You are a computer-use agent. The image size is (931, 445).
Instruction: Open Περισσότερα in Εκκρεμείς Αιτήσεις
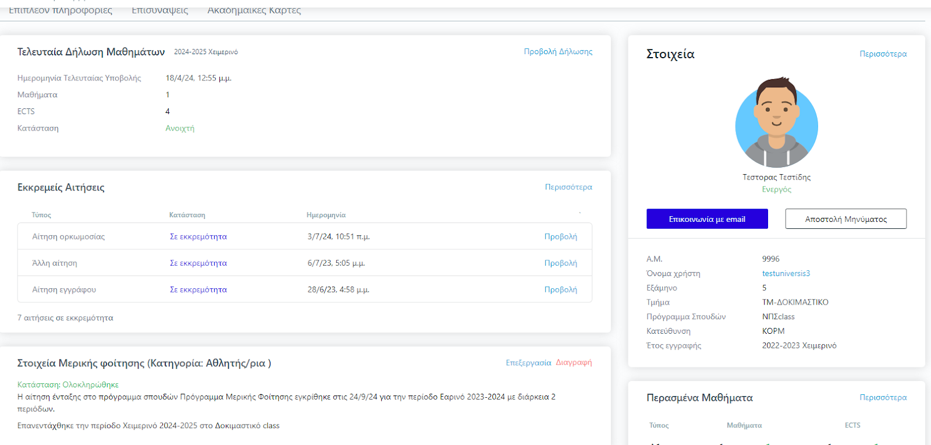click(568, 187)
